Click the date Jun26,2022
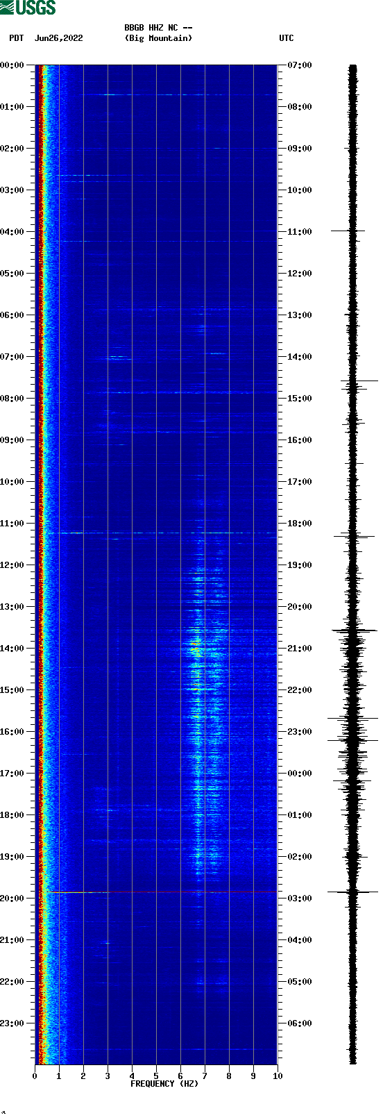 click(58, 38)
